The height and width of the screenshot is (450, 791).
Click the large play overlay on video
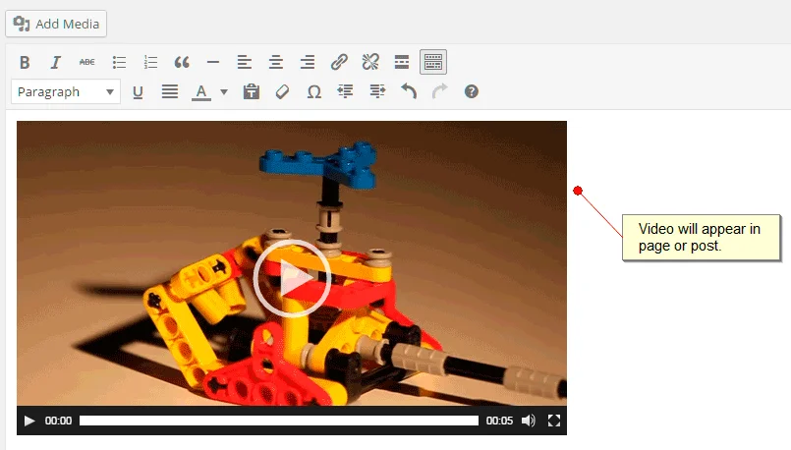pyautogui.click(x=292, y=278)
